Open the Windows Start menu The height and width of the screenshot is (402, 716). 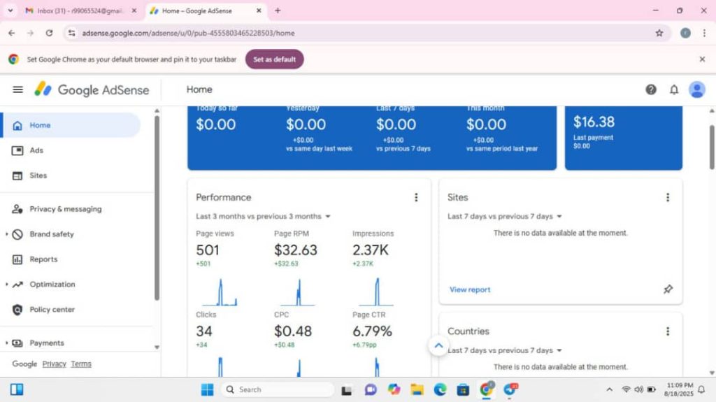(208, 389)
